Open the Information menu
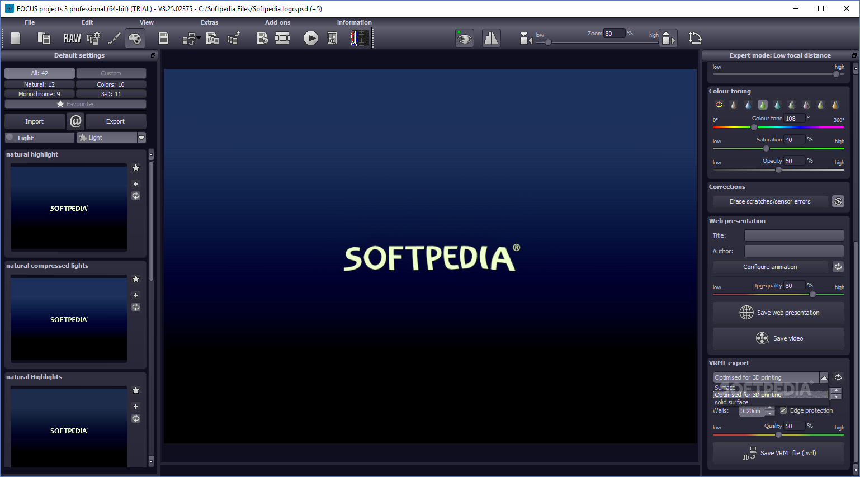The height and width of the screenshot is (477, 860). pos(355,22)
